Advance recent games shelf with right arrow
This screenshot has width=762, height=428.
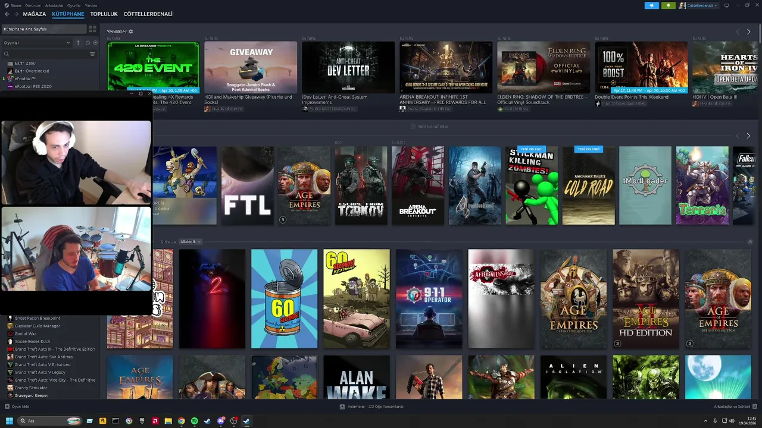(x=748, y=136)
